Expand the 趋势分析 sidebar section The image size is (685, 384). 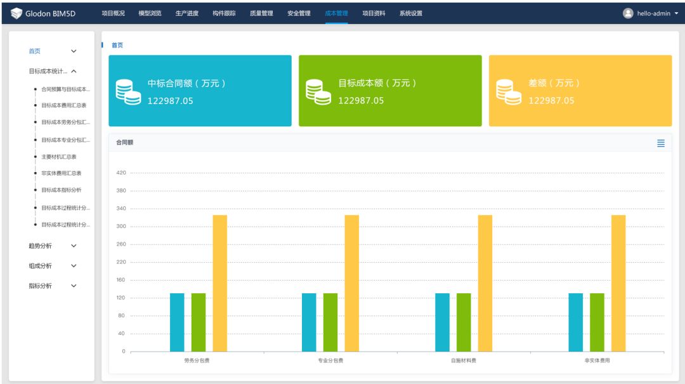pyautogui.click(x=74, y=246)
